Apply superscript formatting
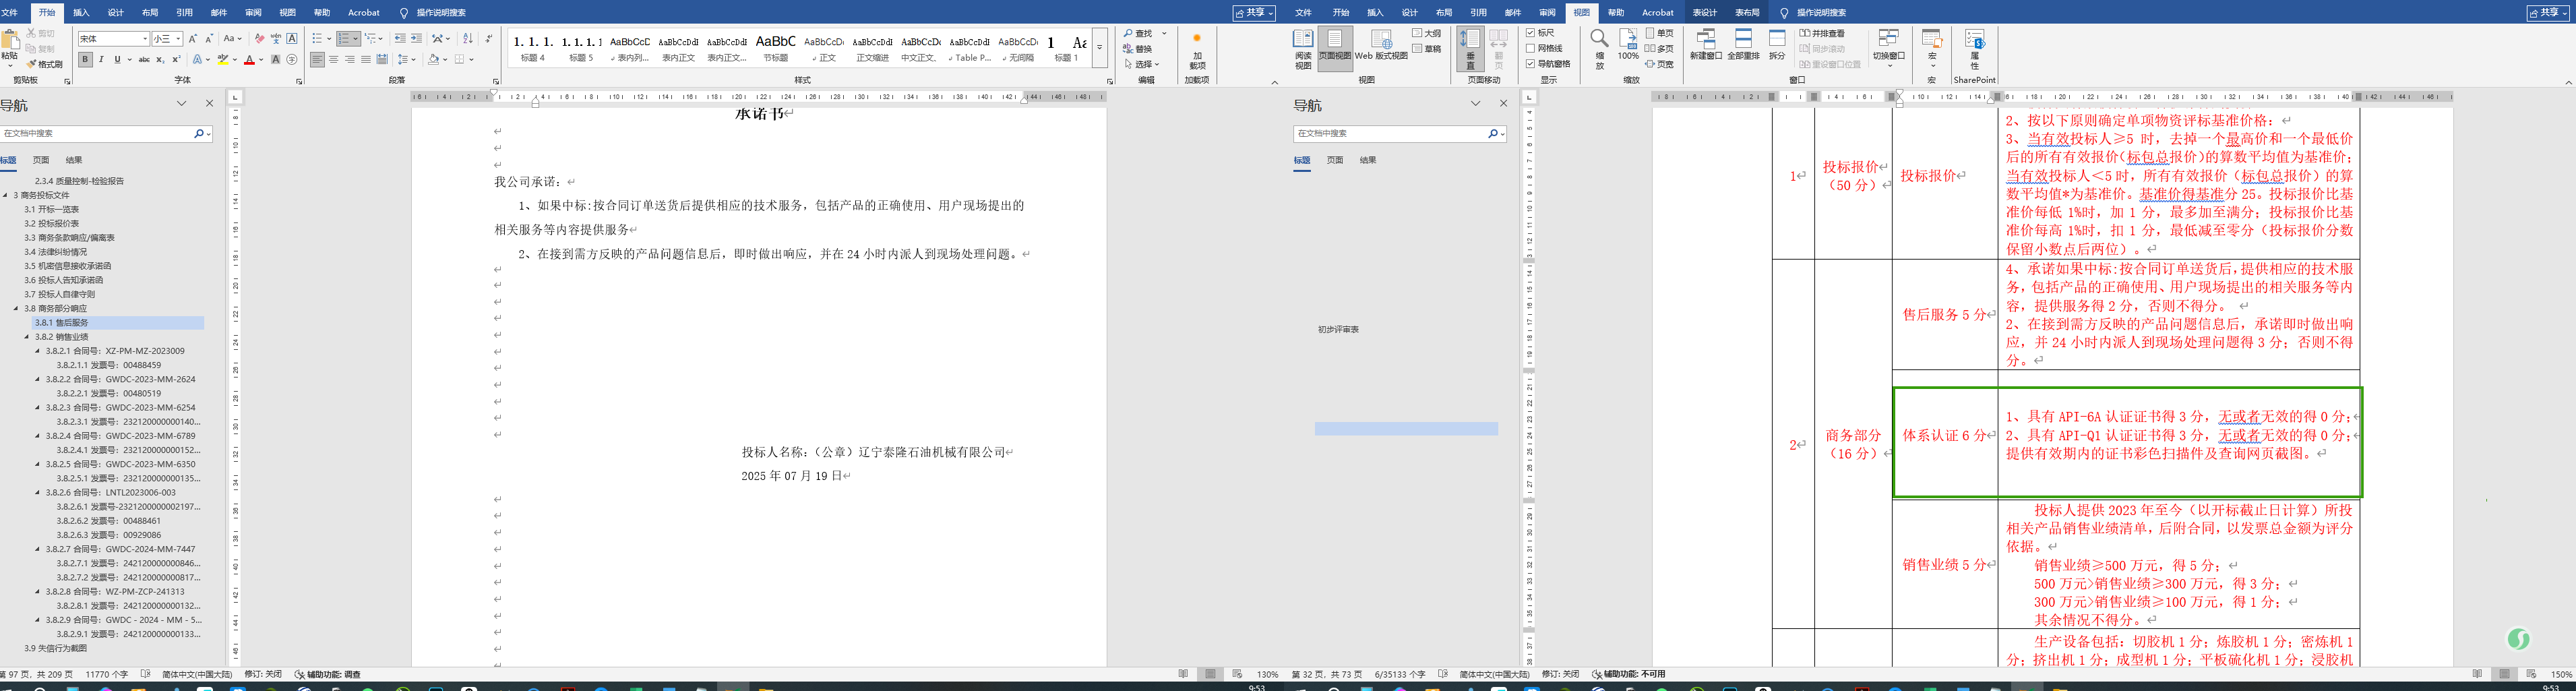 (x=177, y=60)
